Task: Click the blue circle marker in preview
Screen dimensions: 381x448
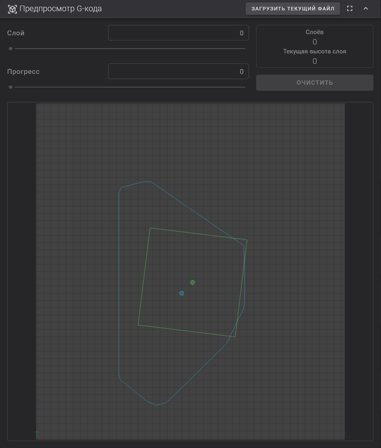Action: 181,293
